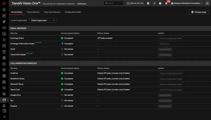Click the lightning bolt sidebar icon

[x=4, y=52]
